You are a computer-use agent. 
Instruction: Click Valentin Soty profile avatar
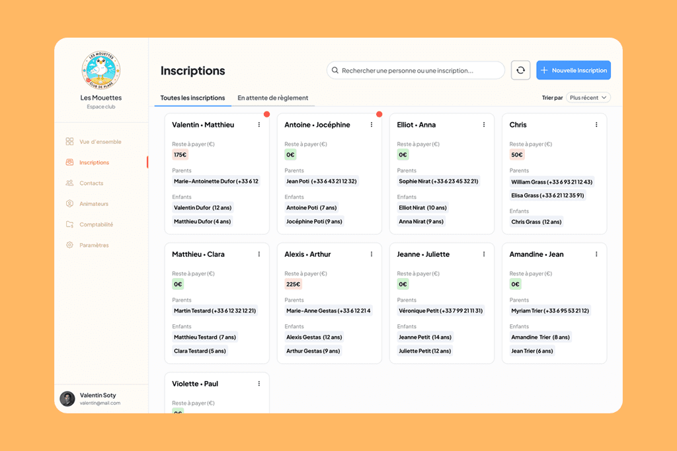pos(67,399)
